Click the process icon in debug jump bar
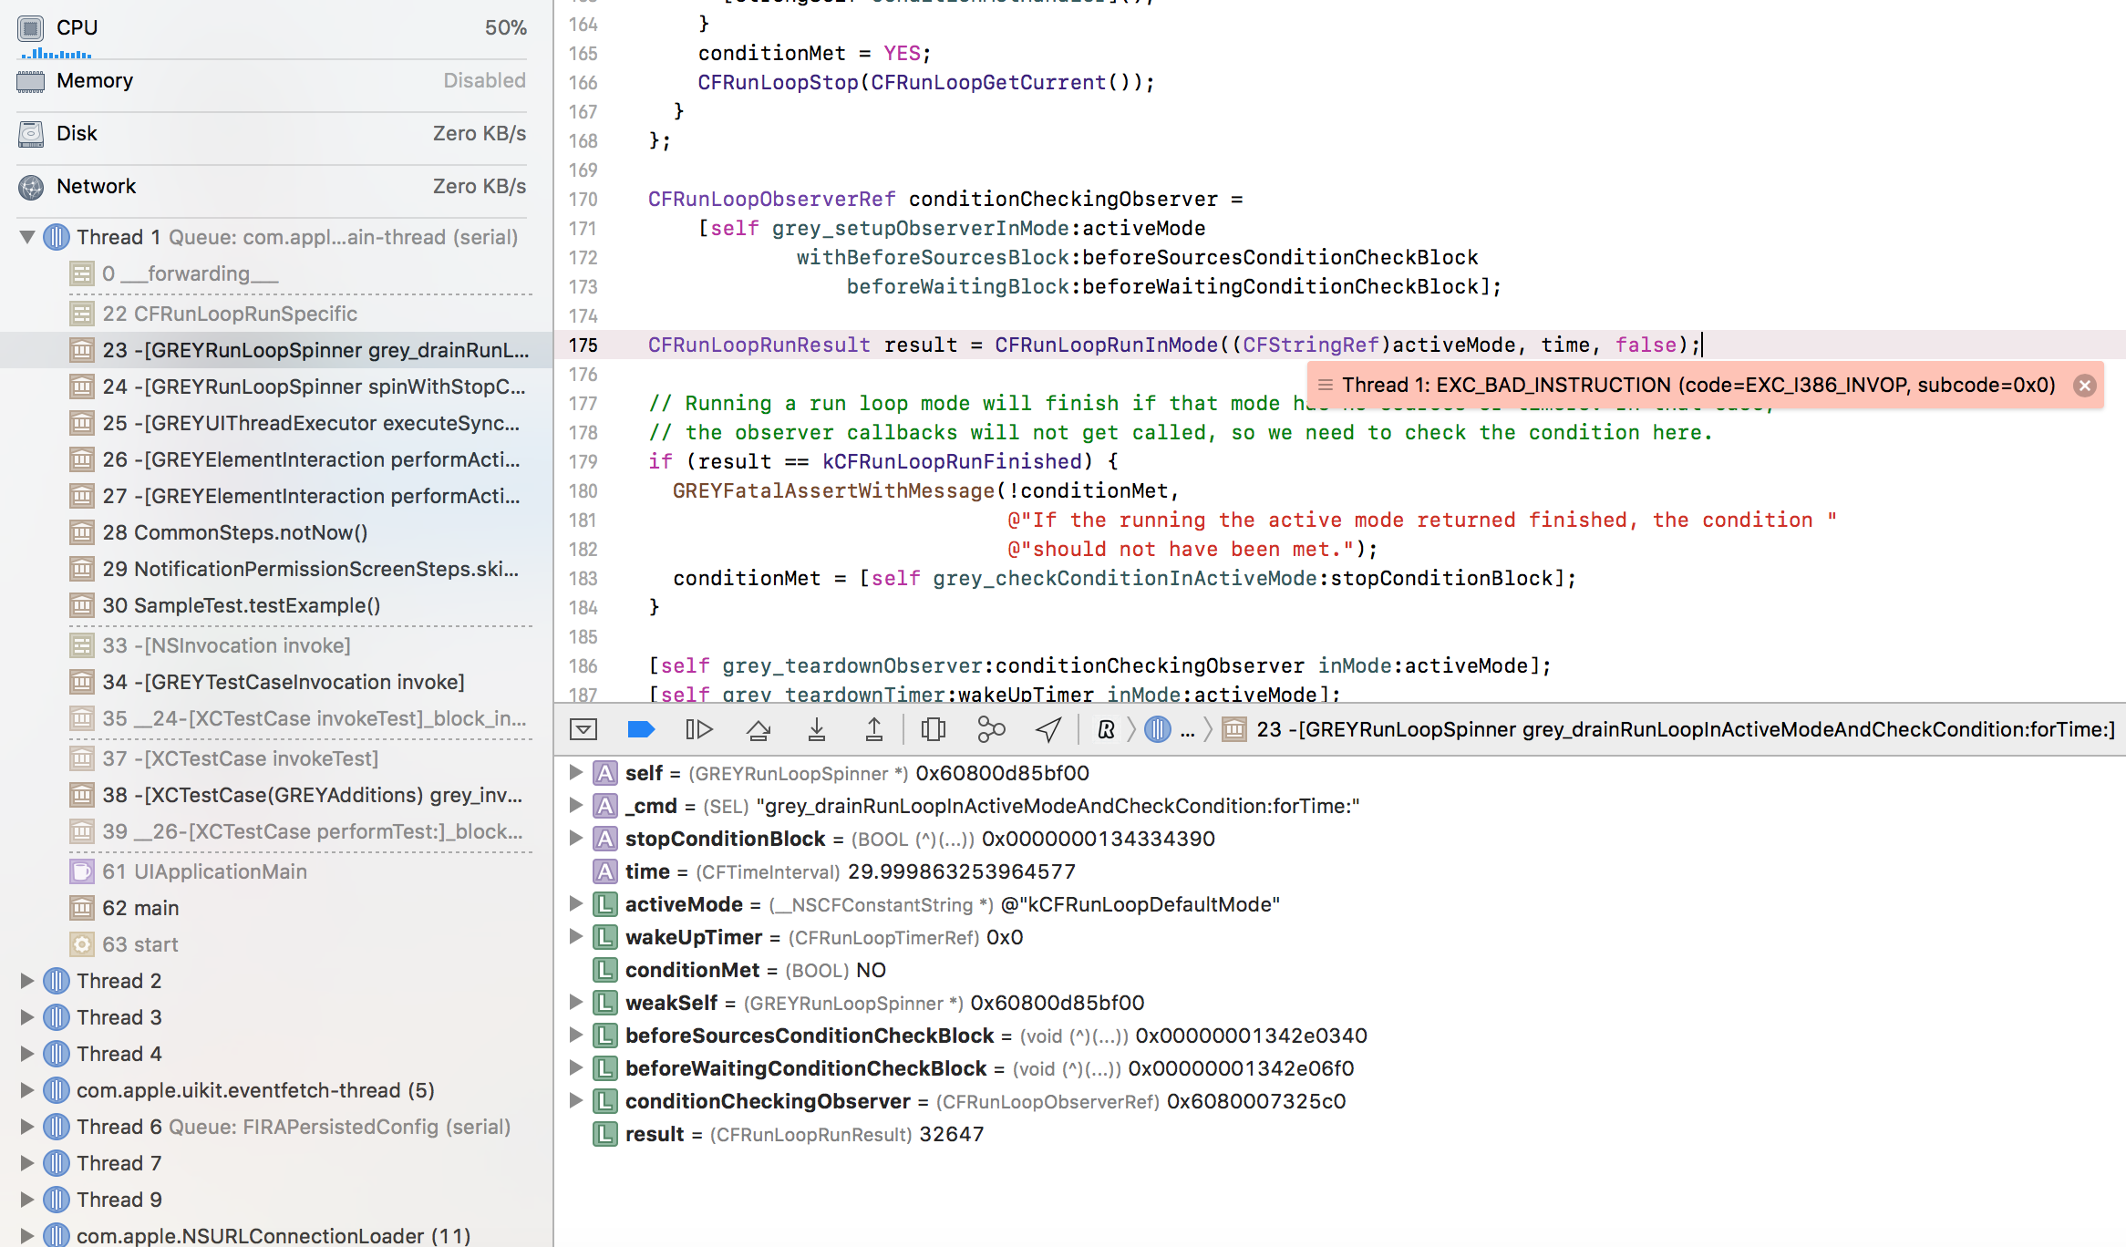The image size is (2126, 1247). click(x=1106, y=729)
